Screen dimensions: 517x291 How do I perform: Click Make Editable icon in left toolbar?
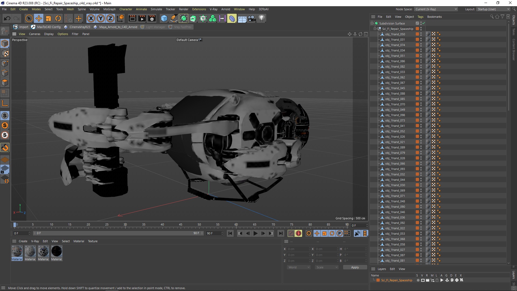coord(5,31)
